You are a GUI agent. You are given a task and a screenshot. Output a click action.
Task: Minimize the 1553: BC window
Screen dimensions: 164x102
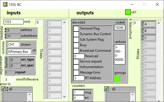pos(132,4)
